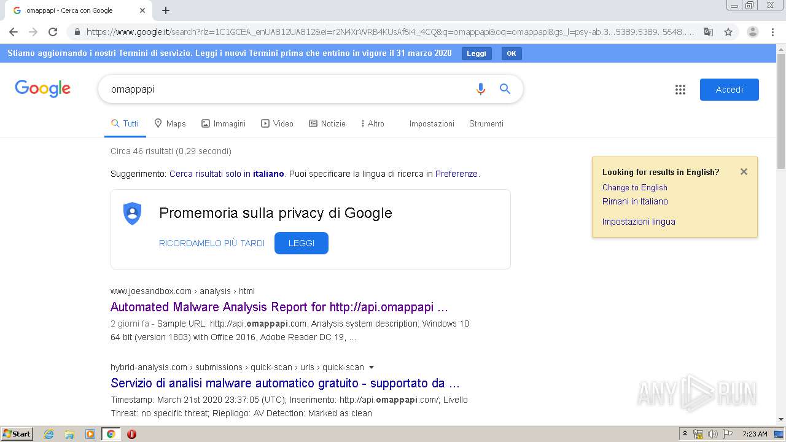Open Chrome menu three dots
The width and height of the screenshot is (786, 442).
772,32
